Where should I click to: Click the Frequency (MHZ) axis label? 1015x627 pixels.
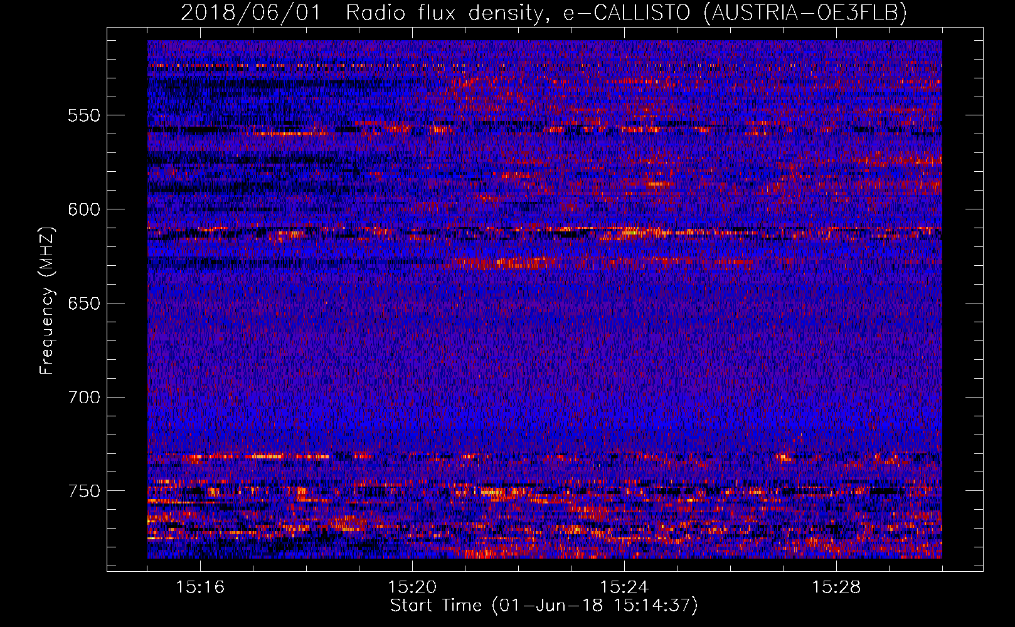coord(47,301)
